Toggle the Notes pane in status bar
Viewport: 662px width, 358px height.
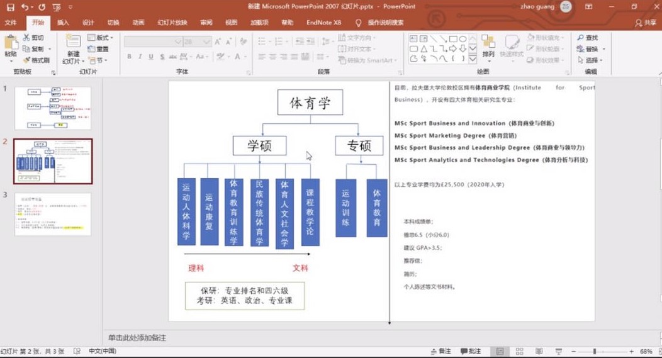[440, 351]
